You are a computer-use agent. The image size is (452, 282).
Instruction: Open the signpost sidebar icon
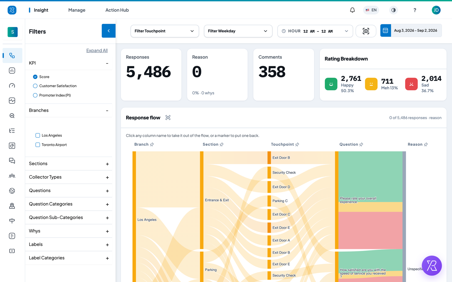point(12,221)
